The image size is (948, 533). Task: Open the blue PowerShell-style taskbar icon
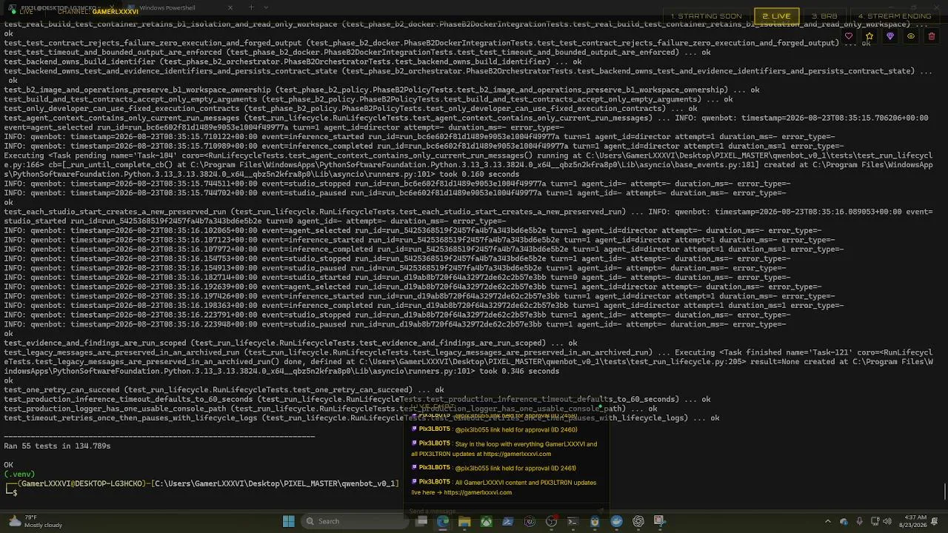click(508, 521)
